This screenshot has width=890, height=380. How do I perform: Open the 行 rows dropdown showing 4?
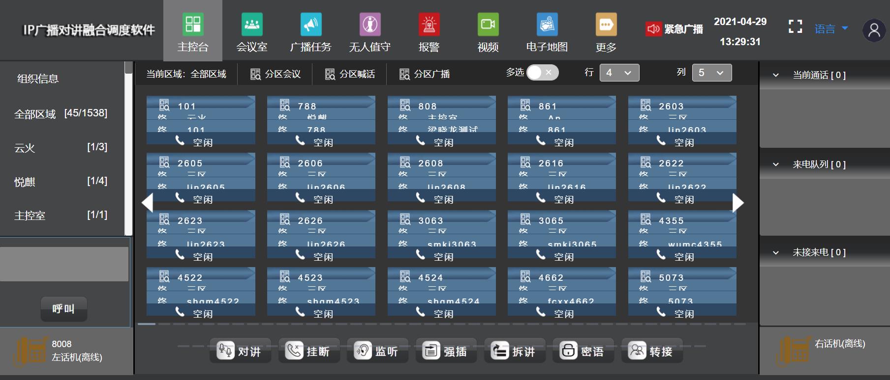(619, 73)
